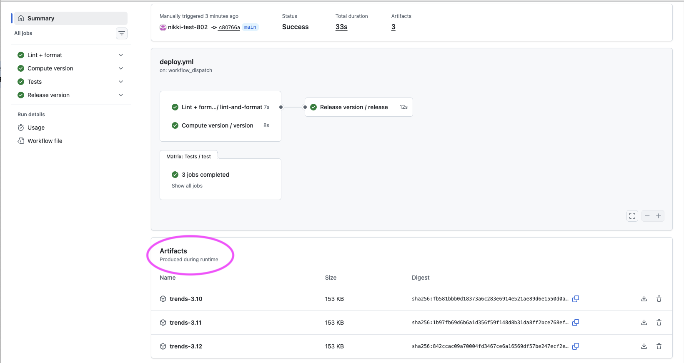Open Release version / release job node
Viewport: 684px width, 363px height.
pos(359,107)
